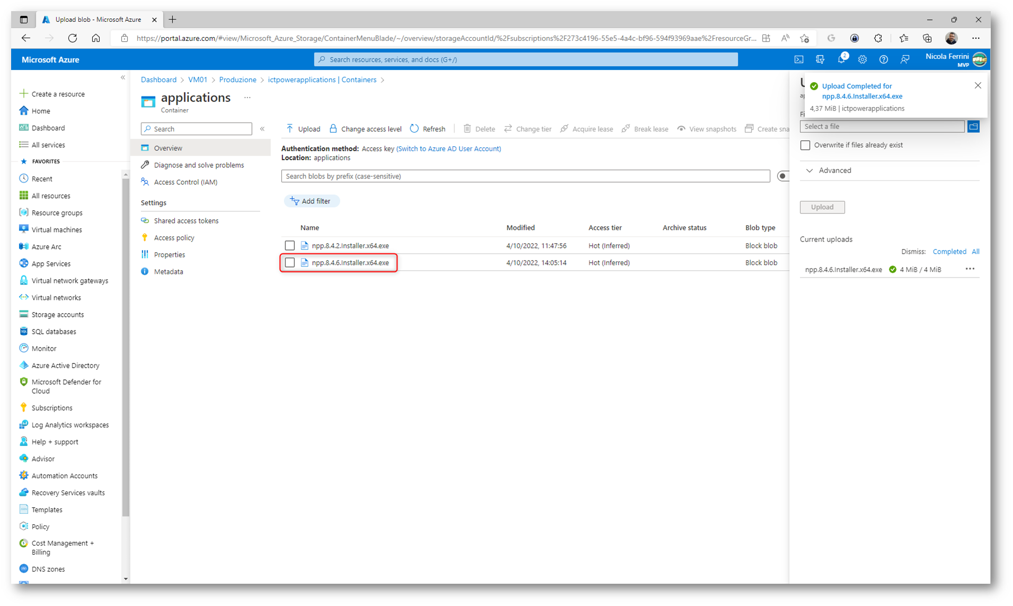This screenshot has width=1013, height=606.
Task: Open Access Control (IAM)
Action: tap(179, 182)
